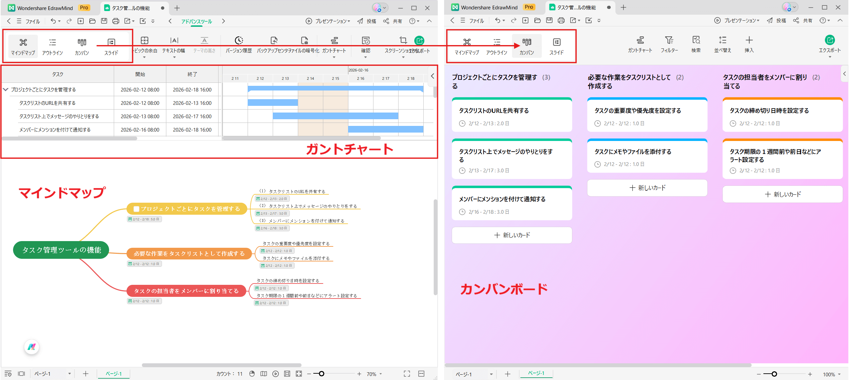Click 新しいカード under the third Kanban column
Screen dimensions: 849x380
pos(782,194)
